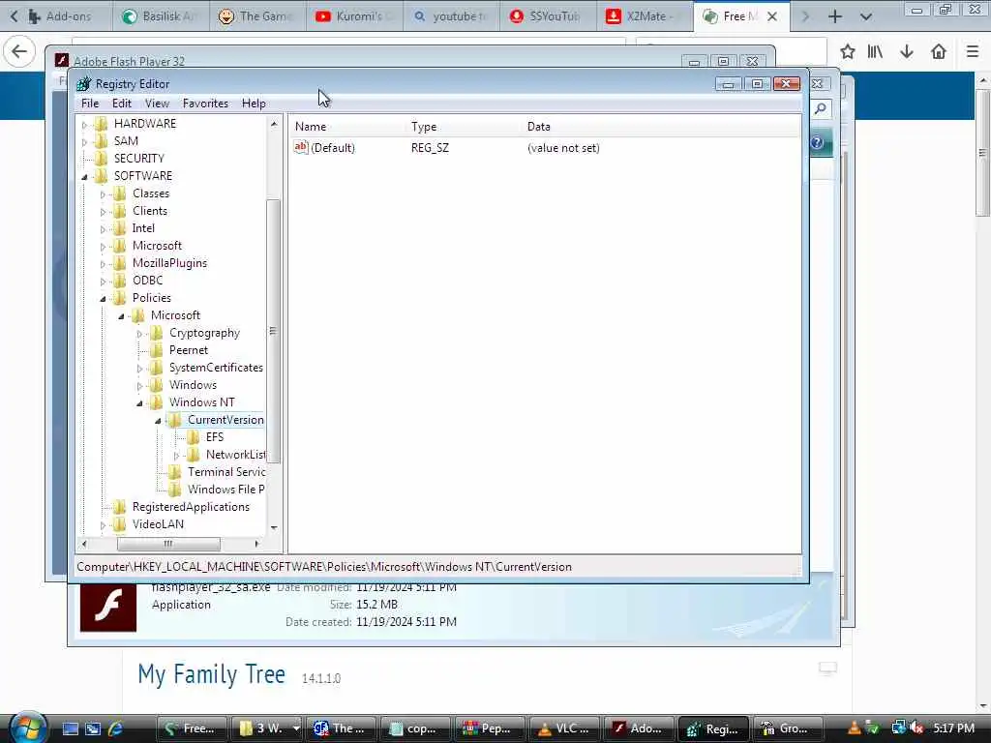The height and width of the screenshot is (743, 991).
Task: Select the Windows key under Policies Microsoft
Action: click(x=193, y=385)
